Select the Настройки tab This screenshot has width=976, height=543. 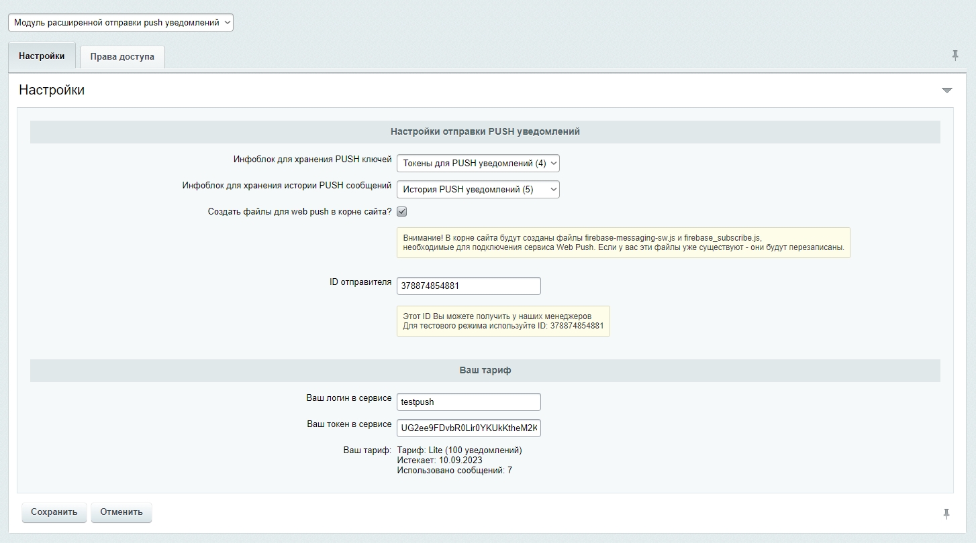(42, 56)
